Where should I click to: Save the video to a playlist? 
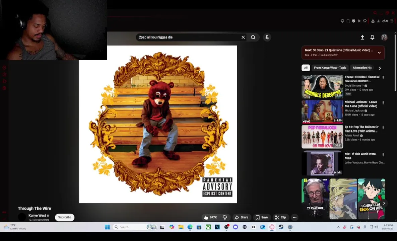pos(262,217)
